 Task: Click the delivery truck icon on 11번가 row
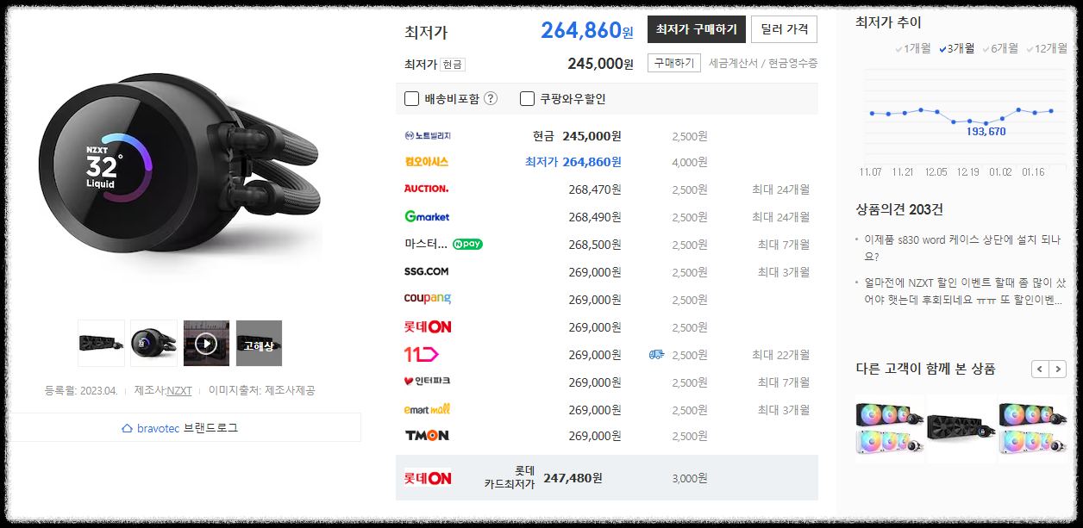coord(656,354)
